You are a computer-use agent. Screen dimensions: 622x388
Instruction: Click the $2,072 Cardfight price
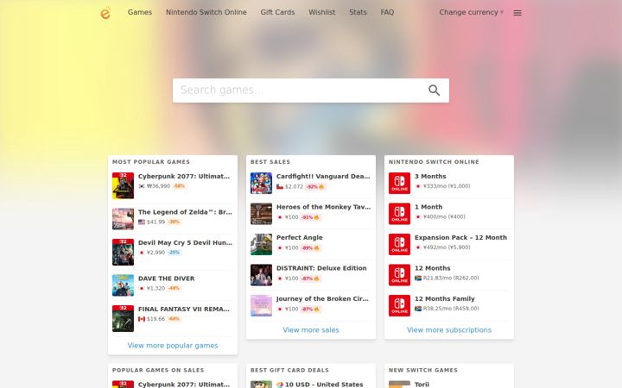point(294,187)
